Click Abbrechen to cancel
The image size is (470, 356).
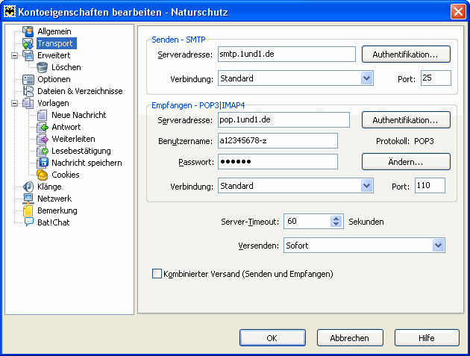[x=350, y=338]
